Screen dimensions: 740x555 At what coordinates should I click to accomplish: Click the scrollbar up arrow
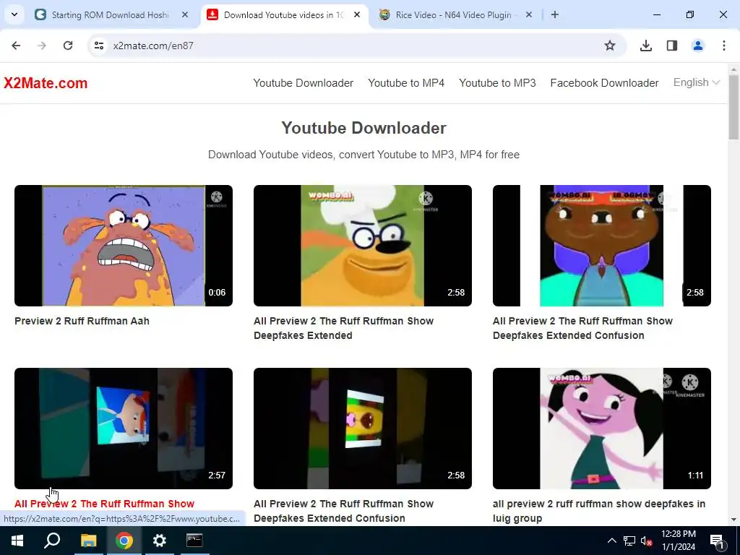733,69
